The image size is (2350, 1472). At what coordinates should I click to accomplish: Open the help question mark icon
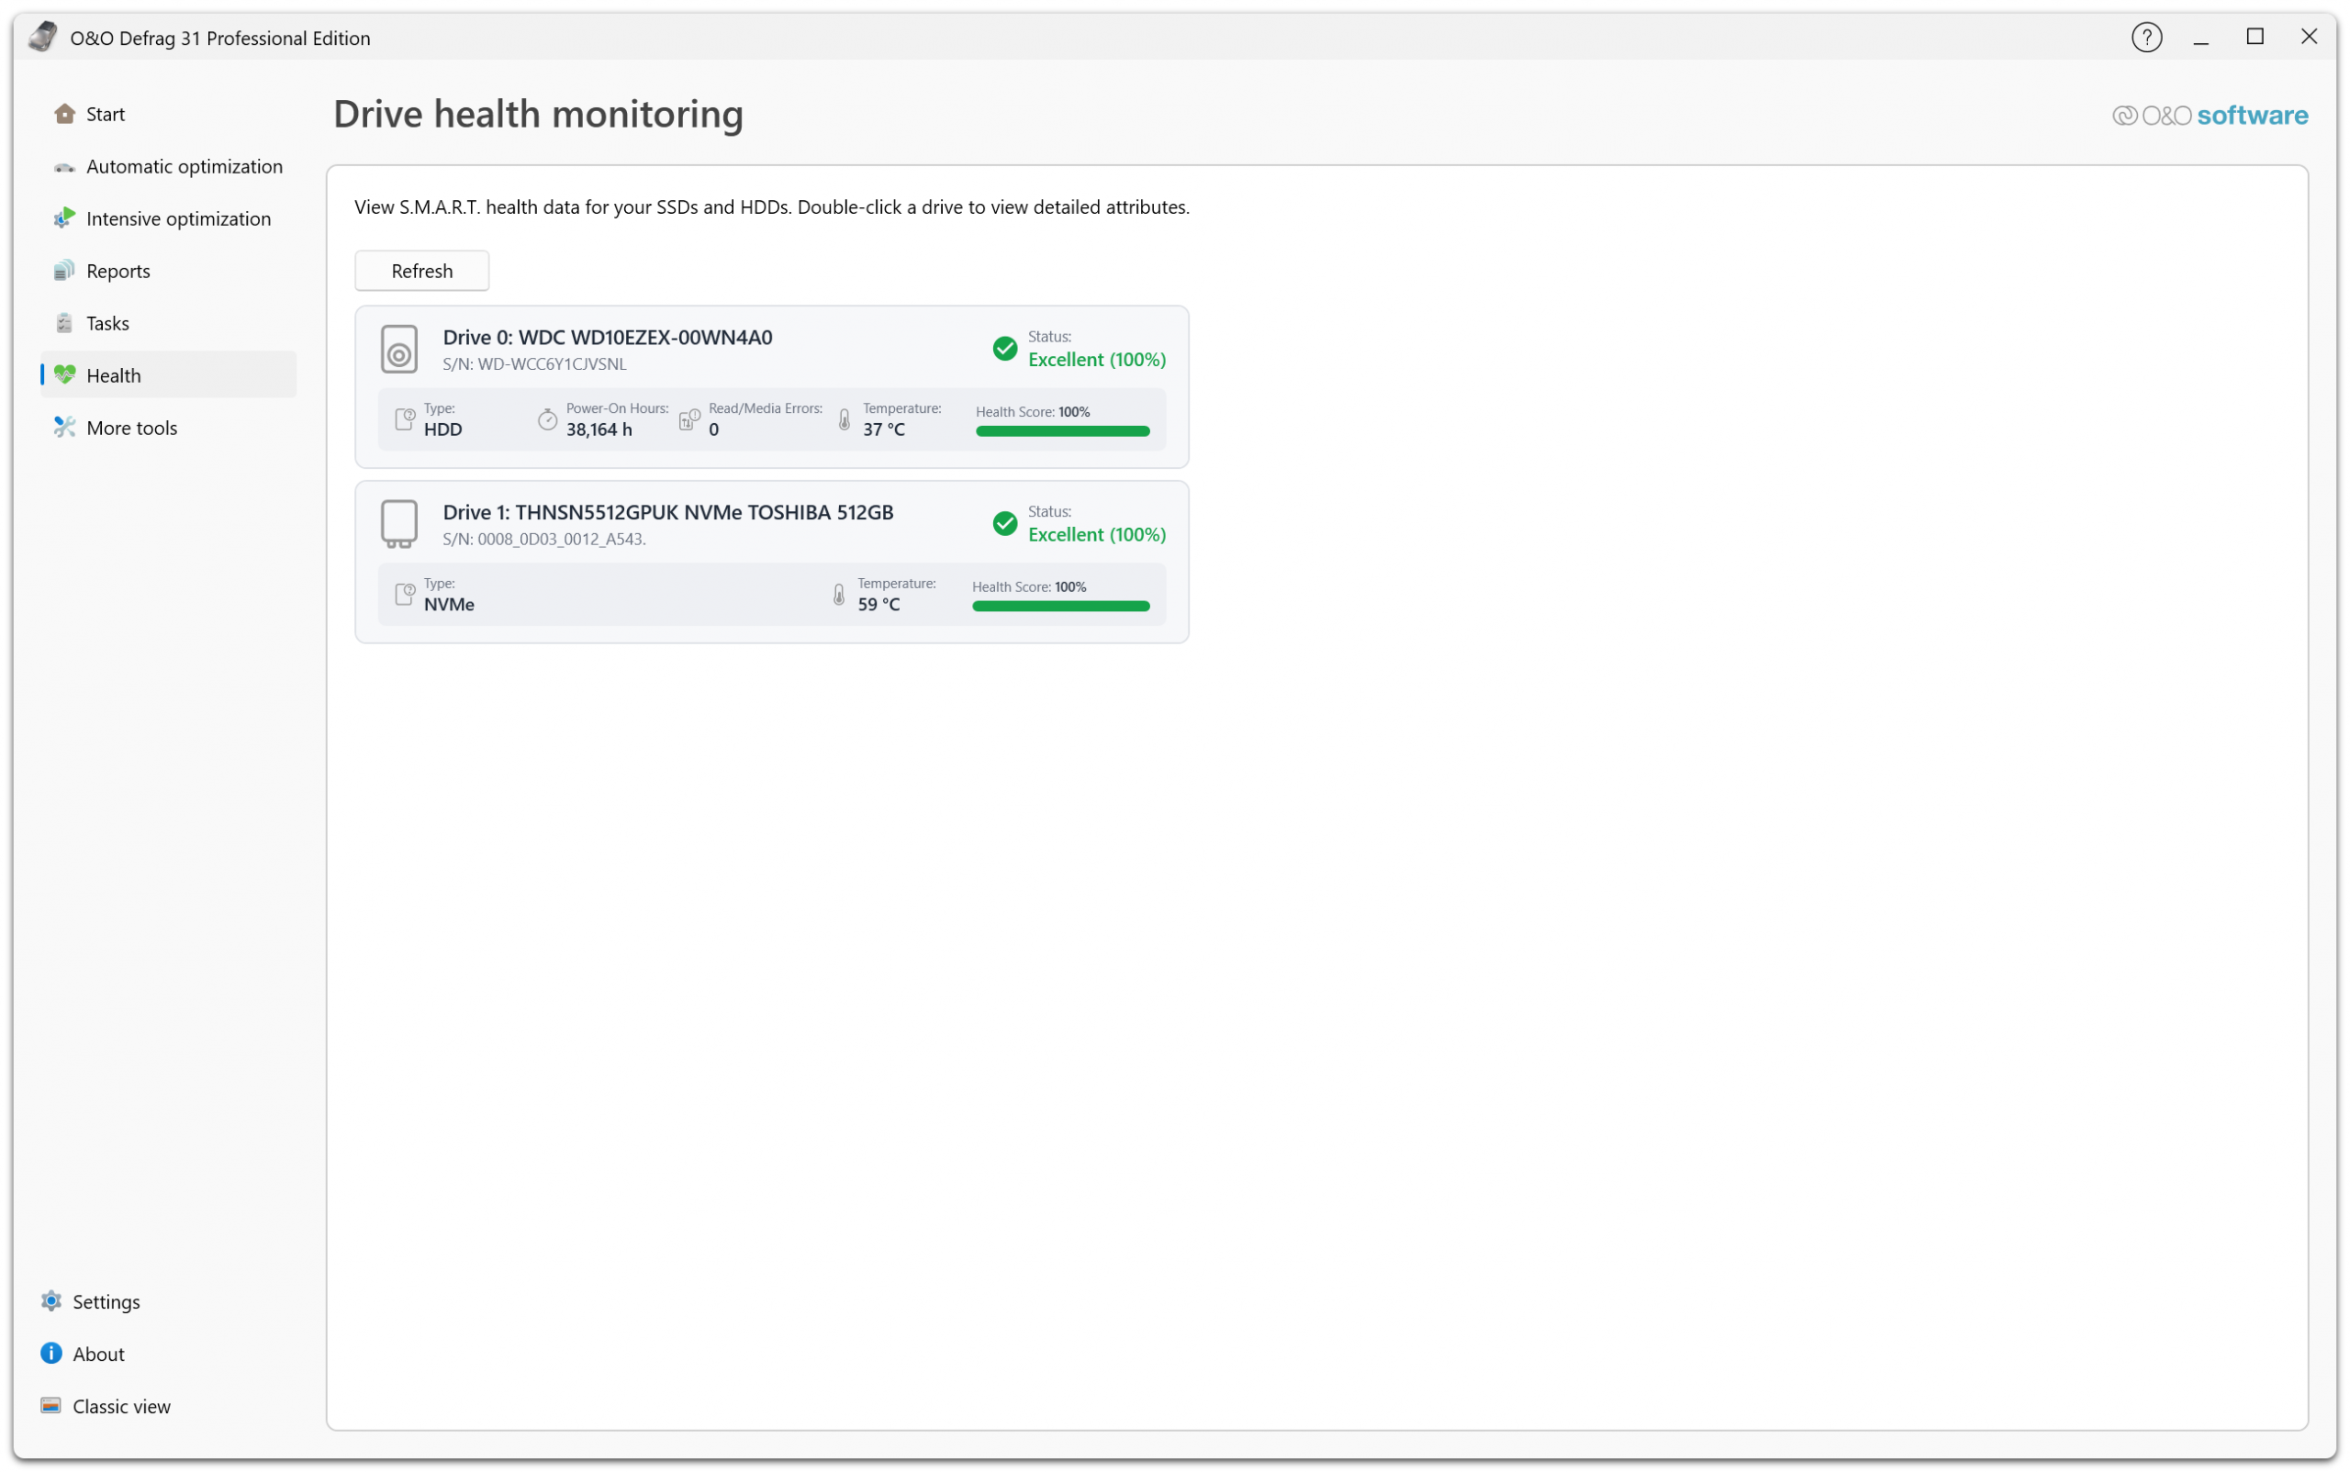(2146, 37)
